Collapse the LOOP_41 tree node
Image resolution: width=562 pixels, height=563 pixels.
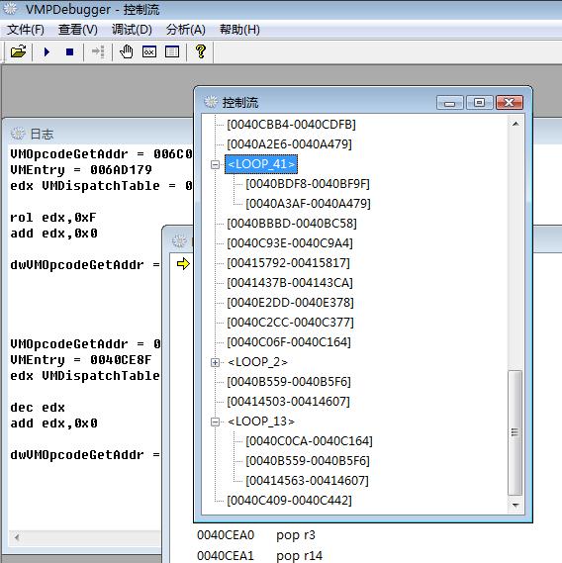pyautogui.click(x=215, y=165)
